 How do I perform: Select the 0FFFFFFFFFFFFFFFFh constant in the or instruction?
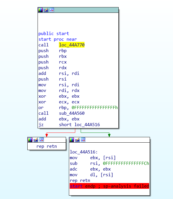(95, 108)
